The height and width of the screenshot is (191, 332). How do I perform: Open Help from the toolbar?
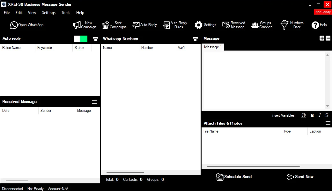(x=319, y=25)
